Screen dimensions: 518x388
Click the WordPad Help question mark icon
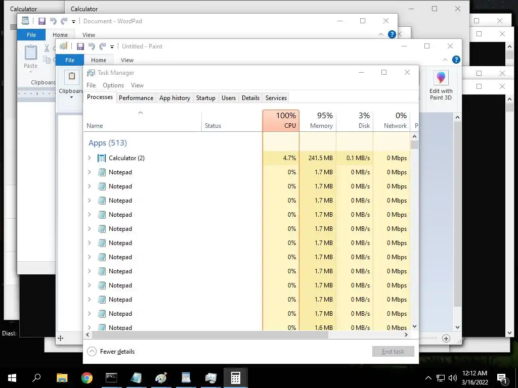pyautogui.click(x=392, y=34)
